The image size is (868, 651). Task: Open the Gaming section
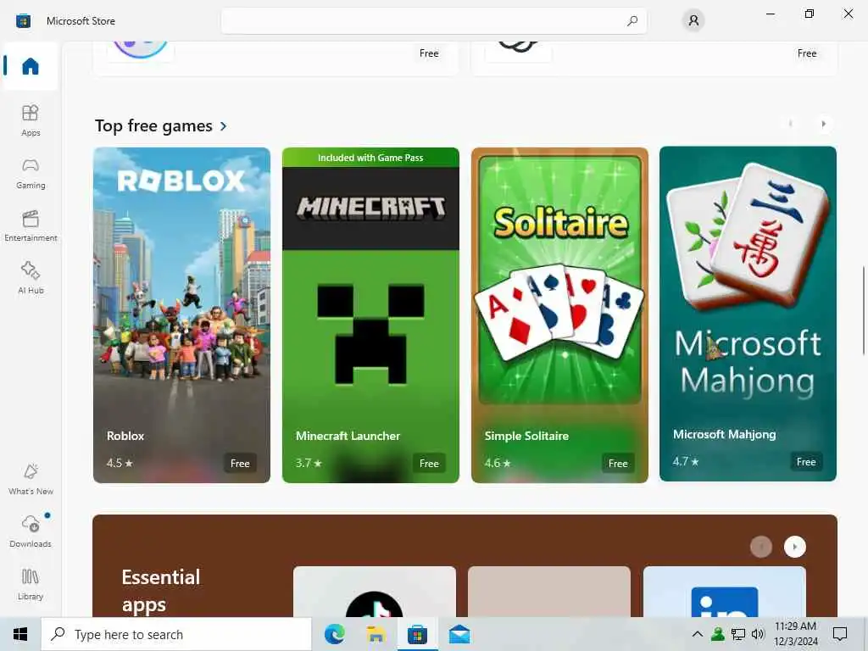point(31,173)
